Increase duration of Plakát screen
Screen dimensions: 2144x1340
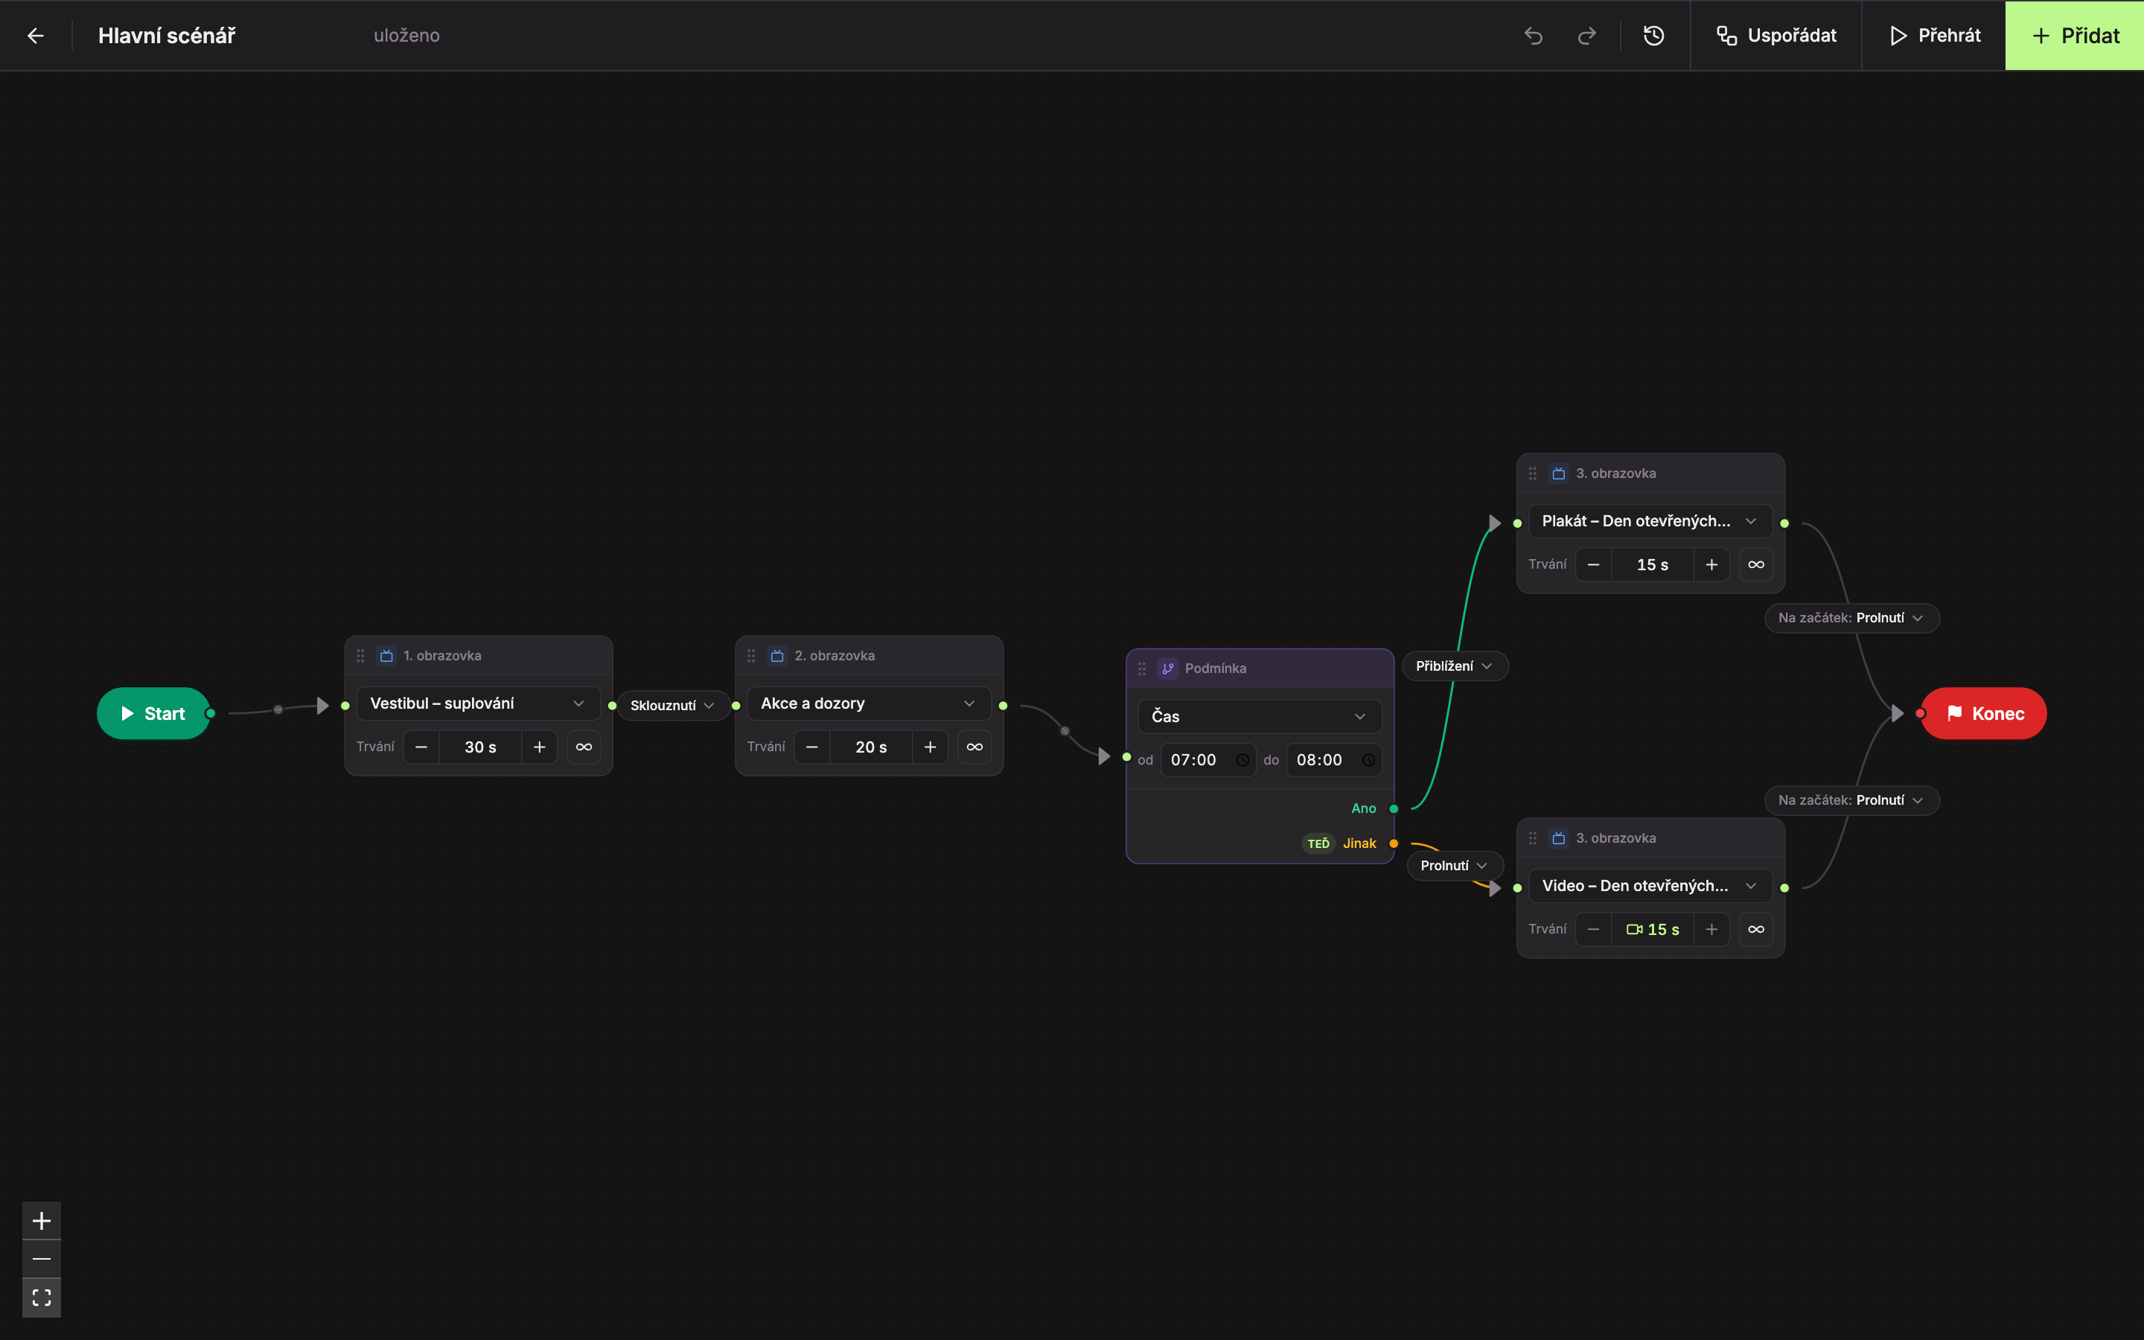[x=1711, y=564]
